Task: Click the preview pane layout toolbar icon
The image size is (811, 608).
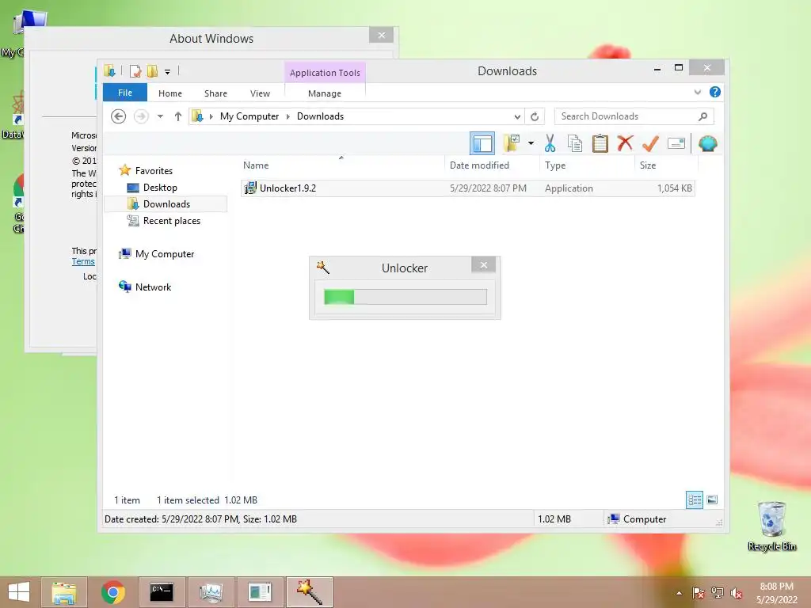Action: (482, 144)
